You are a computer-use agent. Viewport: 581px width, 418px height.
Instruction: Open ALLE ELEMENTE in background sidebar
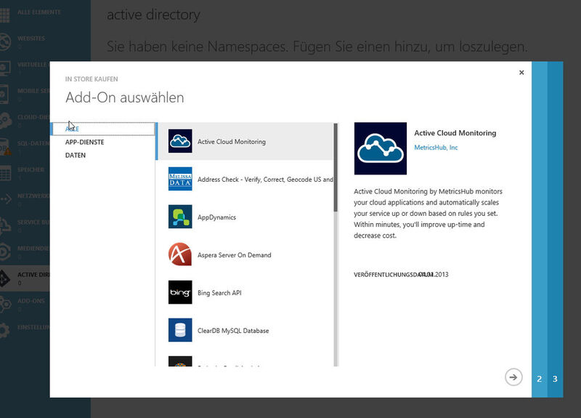(39, 12)
